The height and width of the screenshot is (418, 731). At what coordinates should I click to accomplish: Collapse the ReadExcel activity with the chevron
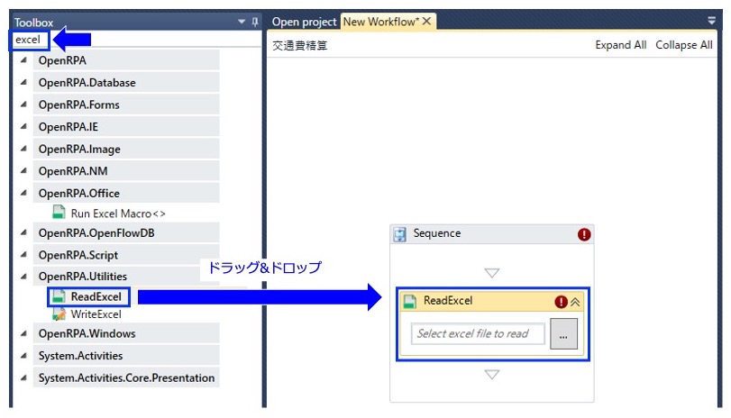coord(576,302)
